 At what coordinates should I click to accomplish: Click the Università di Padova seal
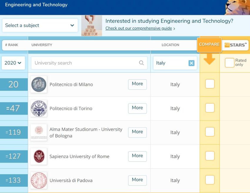tap(39, 180)
